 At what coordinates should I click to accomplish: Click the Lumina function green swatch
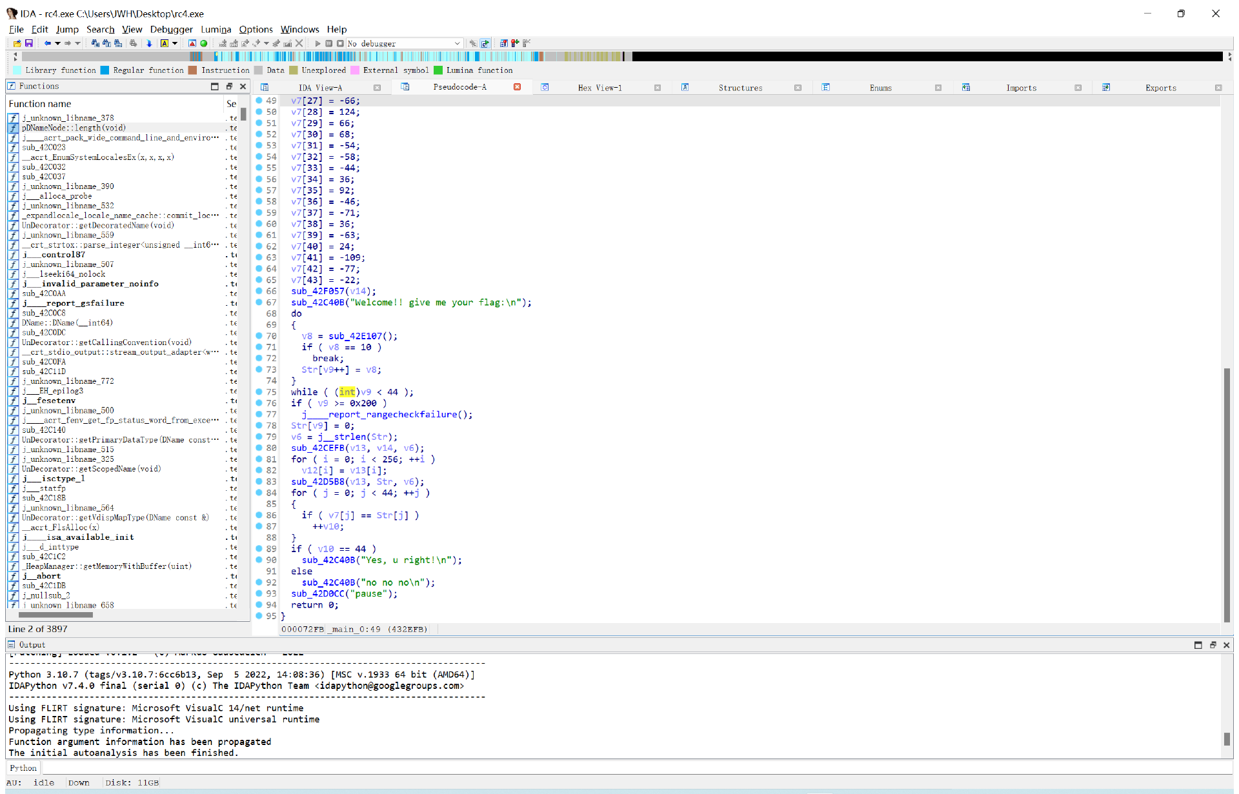coord(438,70)
